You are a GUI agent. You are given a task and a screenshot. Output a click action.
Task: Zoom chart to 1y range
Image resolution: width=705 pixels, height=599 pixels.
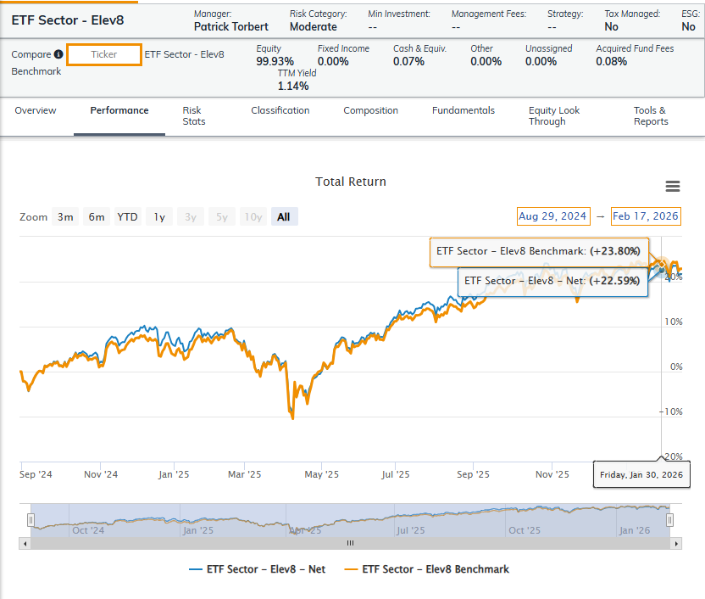tap(159, 217)
